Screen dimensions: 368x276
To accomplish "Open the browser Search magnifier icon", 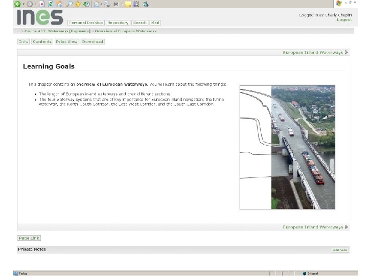I will click(x=69, y=4).
